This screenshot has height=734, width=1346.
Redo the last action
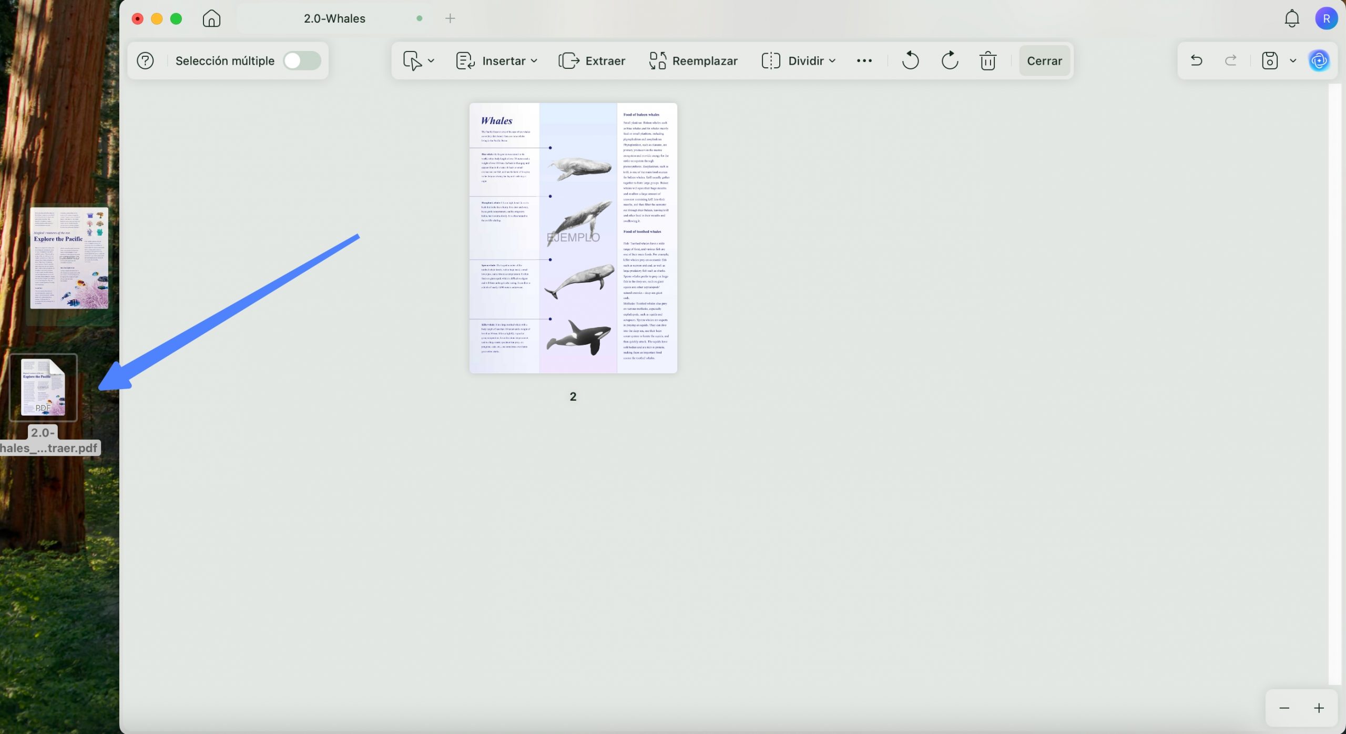[1231, 60]
